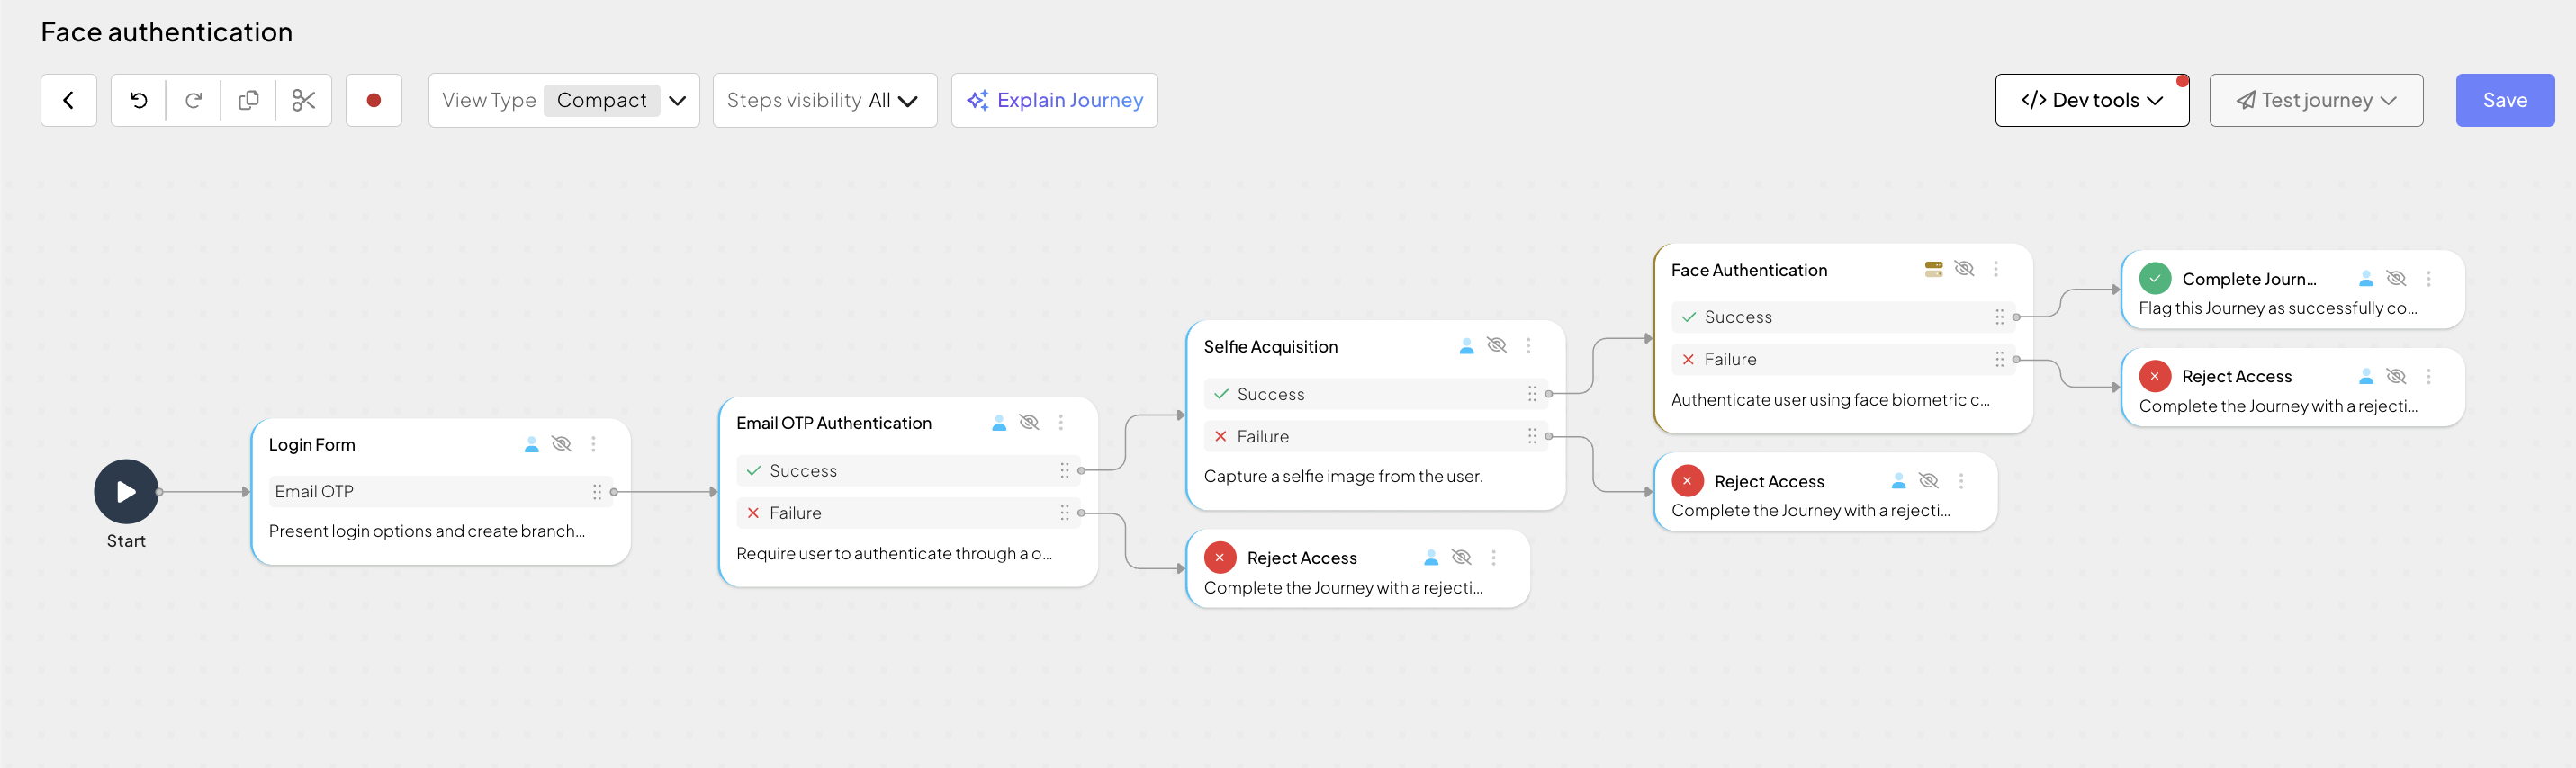Image resolution: width=2576 pixels, height=768 pixels.
Task: Toggle visibility of Reject Access after Selfie Acquisition
Action: click(1929, 480)
